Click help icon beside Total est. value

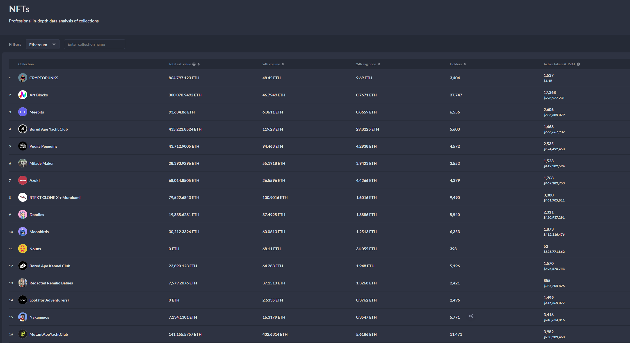click(194, 64)
